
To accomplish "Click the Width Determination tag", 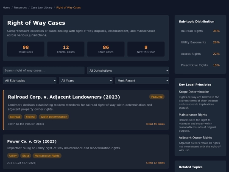I will coord(54,117).
